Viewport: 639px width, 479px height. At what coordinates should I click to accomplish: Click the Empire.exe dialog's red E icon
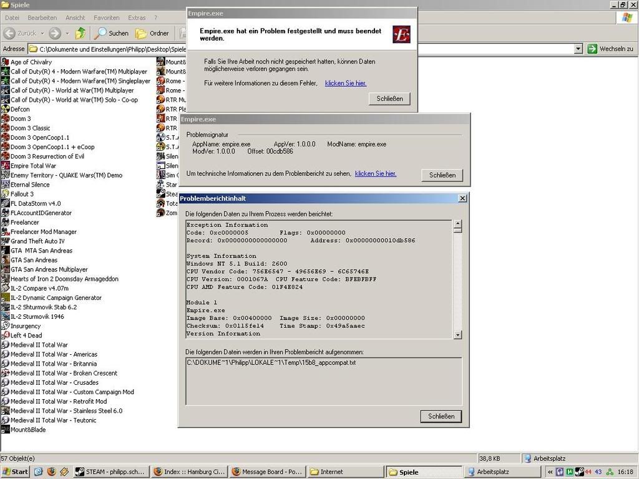pos(401,35)
